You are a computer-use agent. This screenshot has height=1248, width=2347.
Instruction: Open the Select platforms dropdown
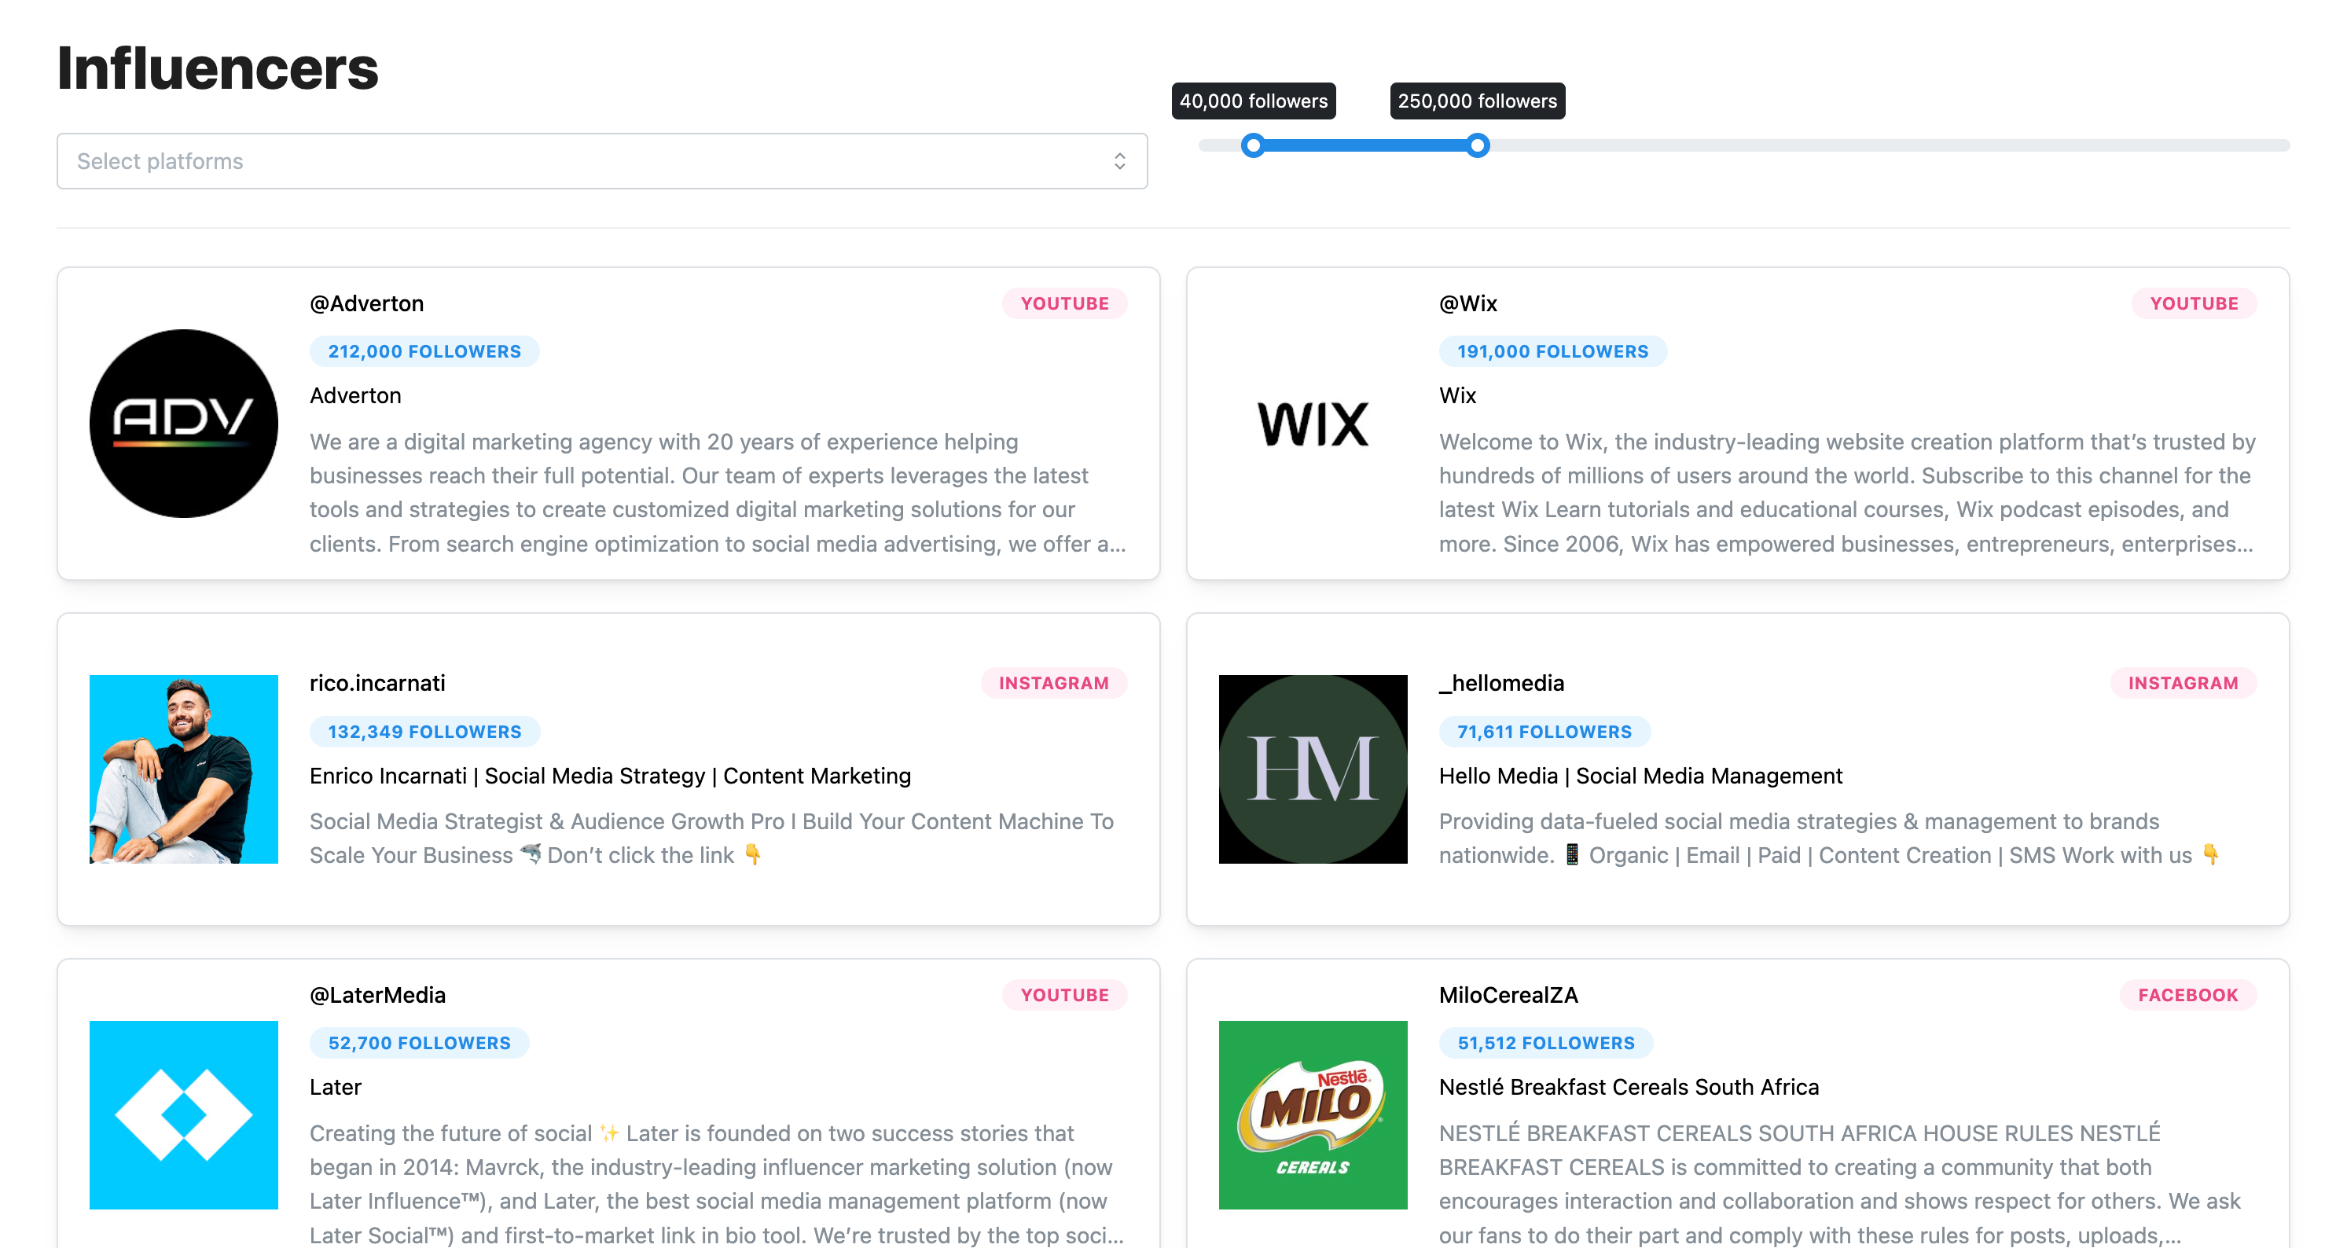click(601, 161)
